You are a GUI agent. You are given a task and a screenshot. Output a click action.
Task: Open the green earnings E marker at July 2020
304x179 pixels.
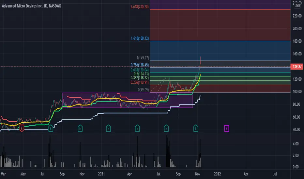click(x=51, y=128)
